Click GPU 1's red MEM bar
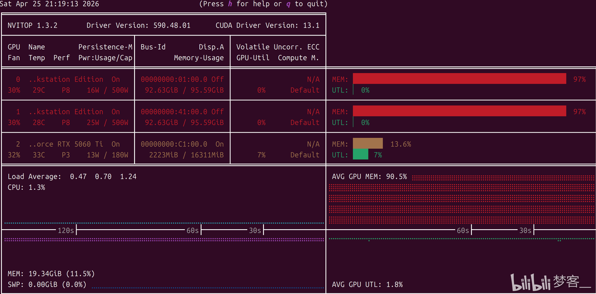This screenshot has width=596, height=294. point(459,111)
